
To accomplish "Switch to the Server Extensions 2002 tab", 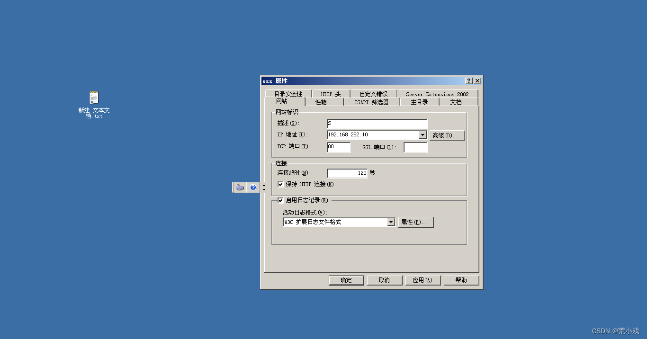I will (x=438, y=93).
